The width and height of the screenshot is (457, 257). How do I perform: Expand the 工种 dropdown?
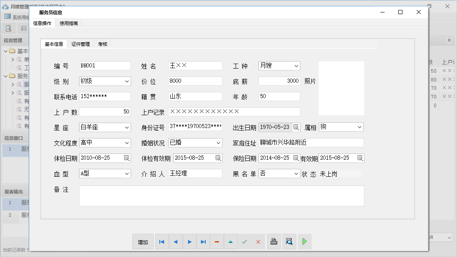coord(296,66)
